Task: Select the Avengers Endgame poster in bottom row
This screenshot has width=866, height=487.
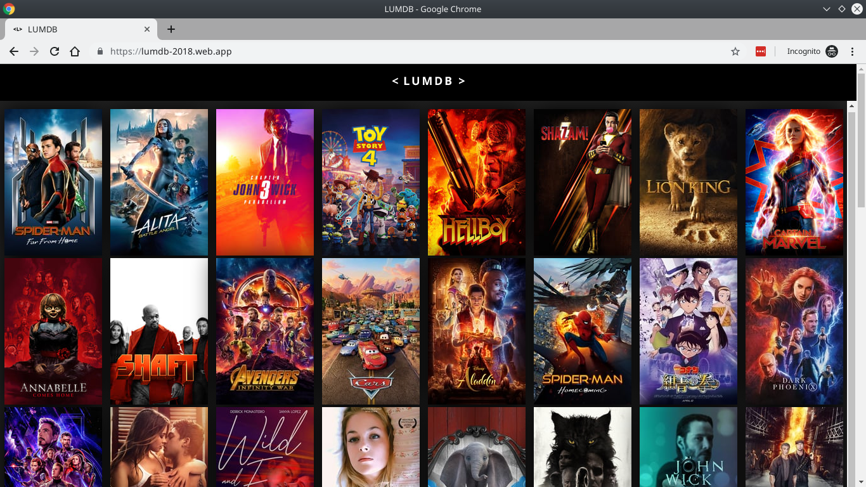Action: point(53,447)
